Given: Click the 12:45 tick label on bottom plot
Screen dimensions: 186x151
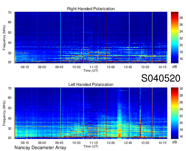Looking at the screenshot, I should pyautogui.click(x=128, y=143).
